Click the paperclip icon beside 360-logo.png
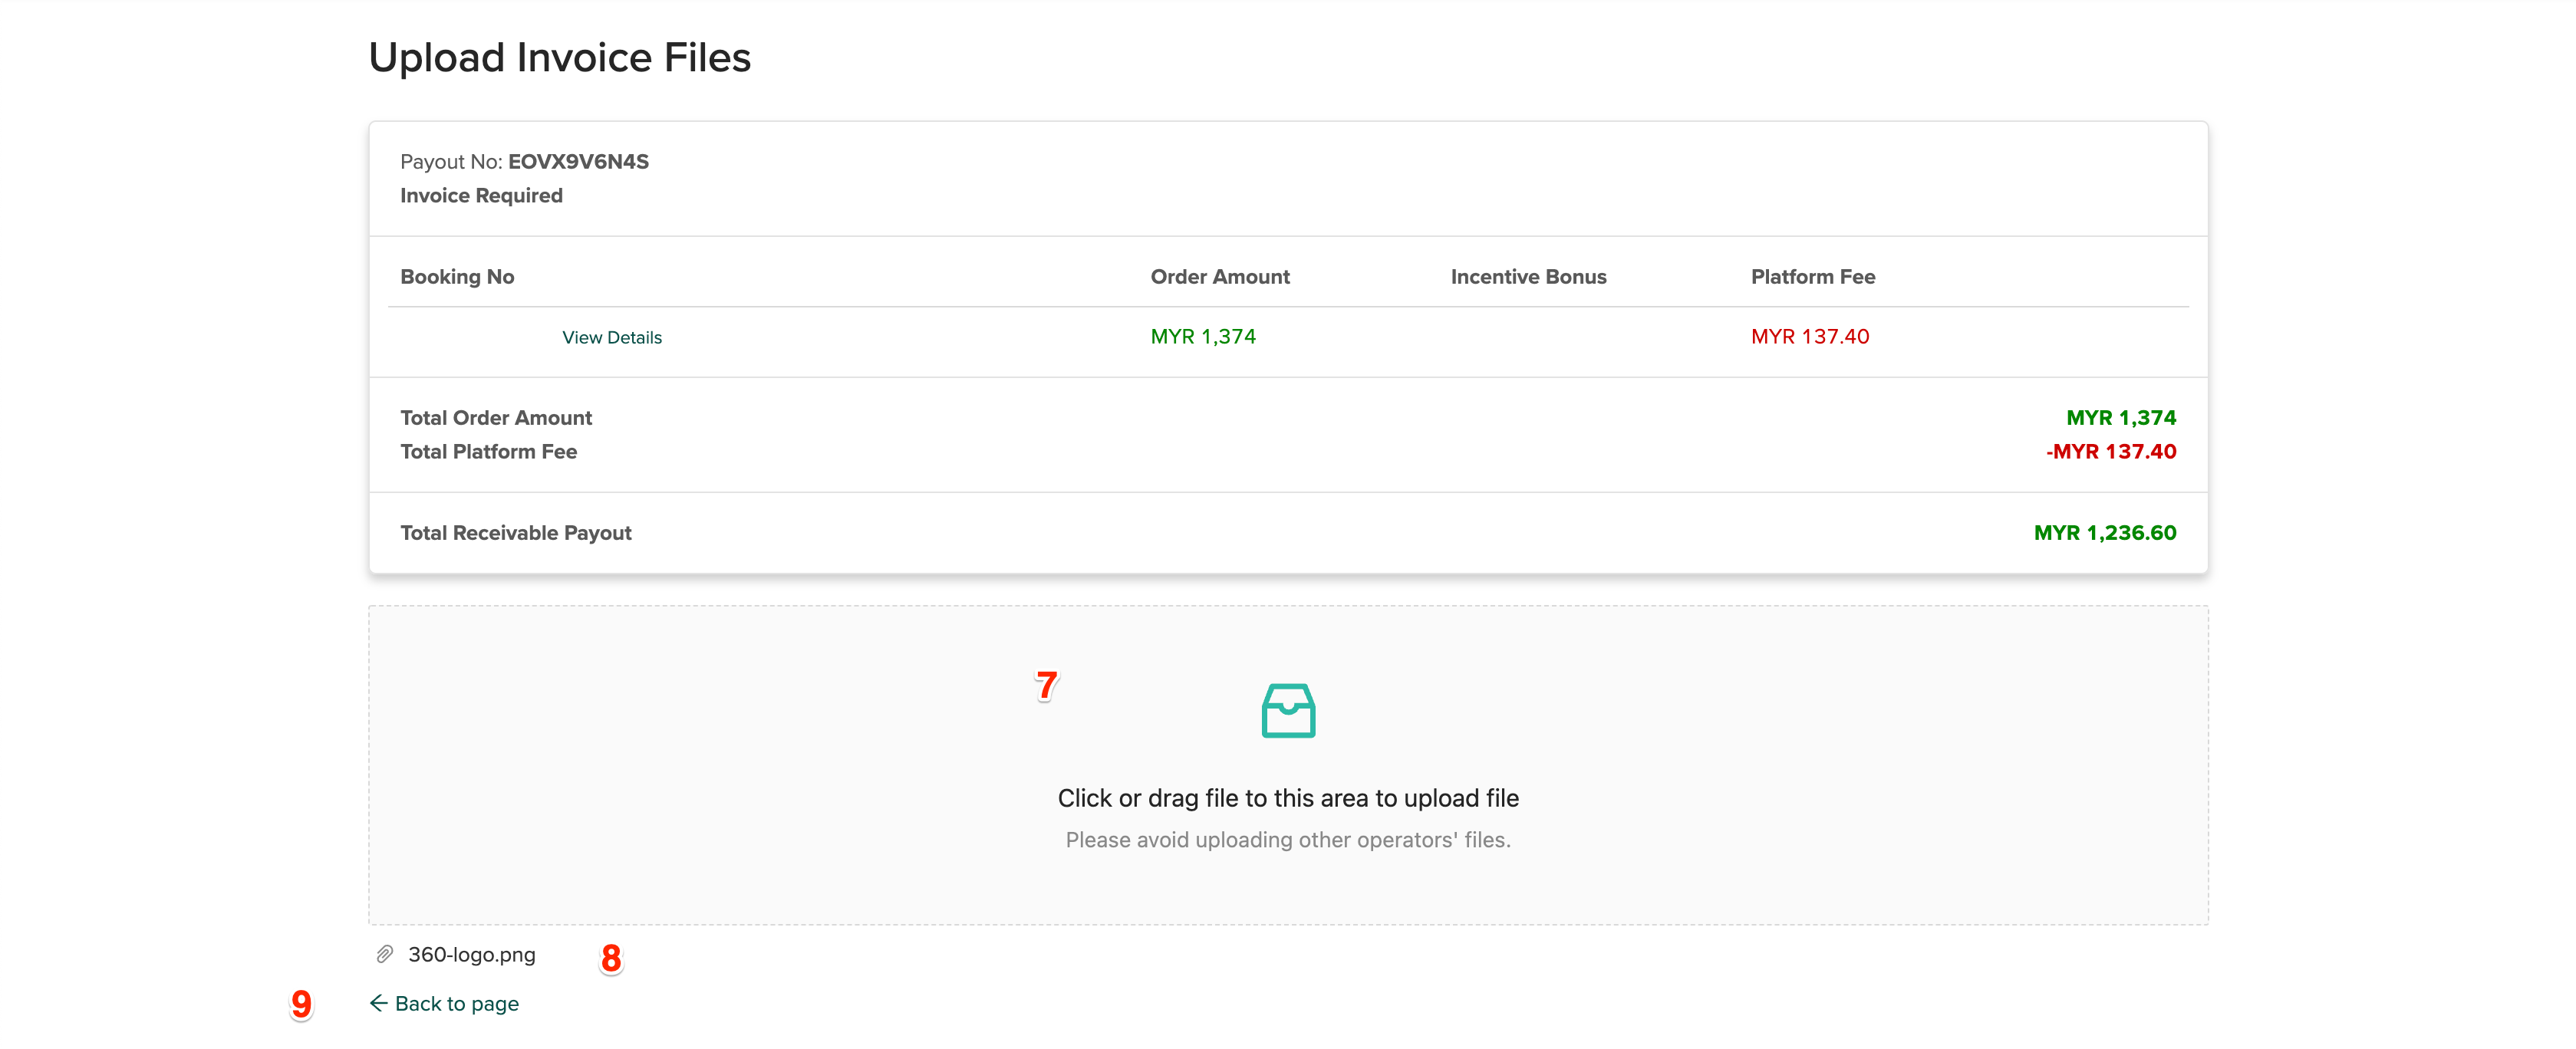Viewport: 2576px width, 1049px height. tap(384, 954)
